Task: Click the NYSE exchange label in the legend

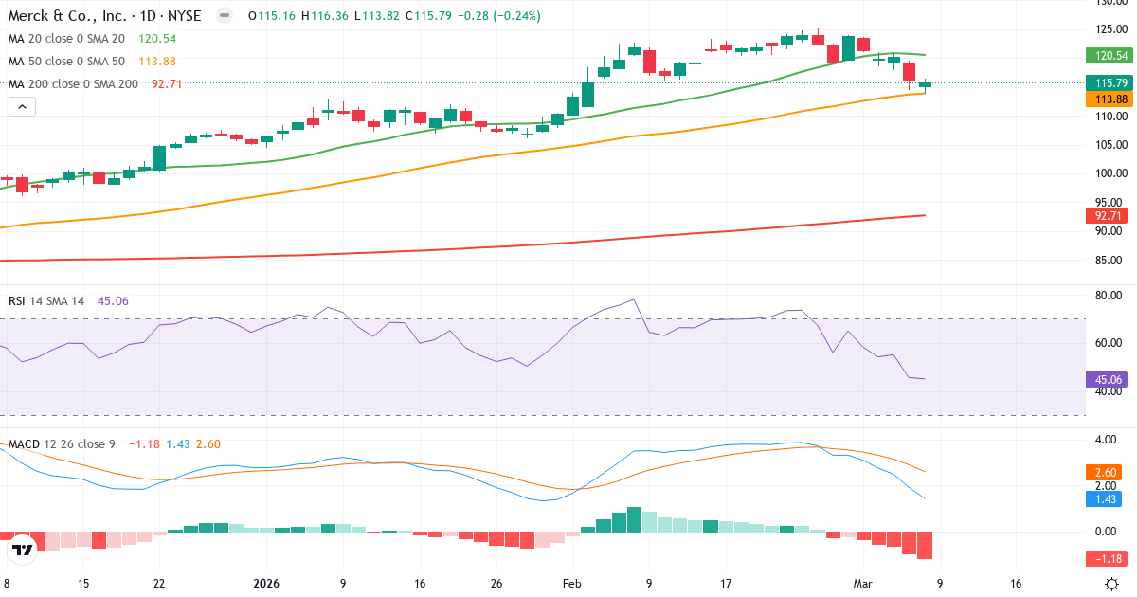Action: (185, 15)
